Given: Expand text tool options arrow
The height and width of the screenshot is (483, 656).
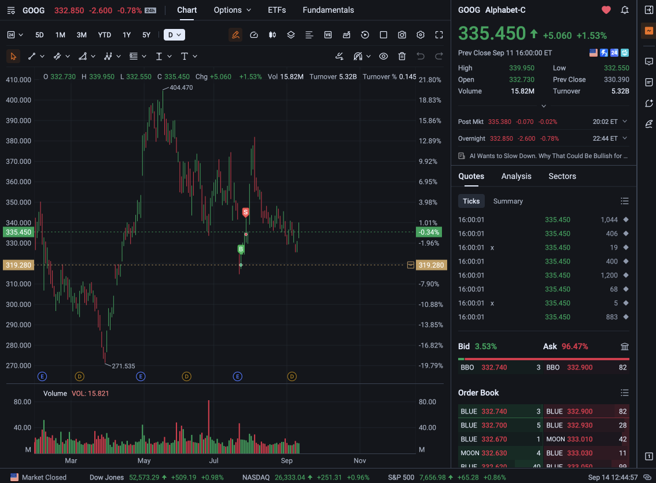Looking at the screenshot, I should [195, 56].
